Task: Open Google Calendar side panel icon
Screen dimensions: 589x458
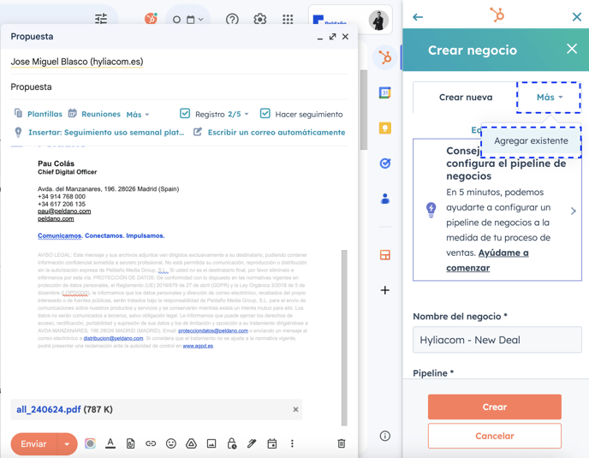Action: pos(385,92)
